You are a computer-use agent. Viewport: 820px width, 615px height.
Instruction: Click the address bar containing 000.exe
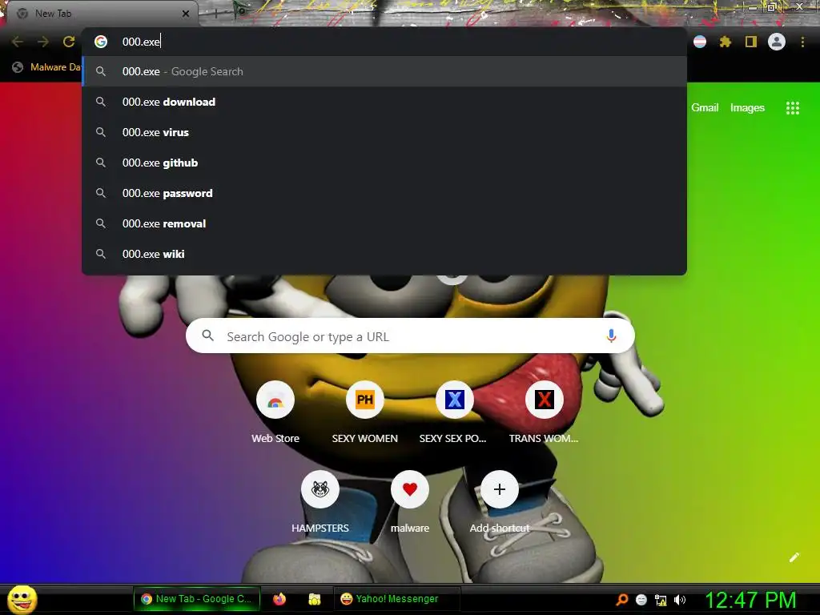[x=384, y=42]
